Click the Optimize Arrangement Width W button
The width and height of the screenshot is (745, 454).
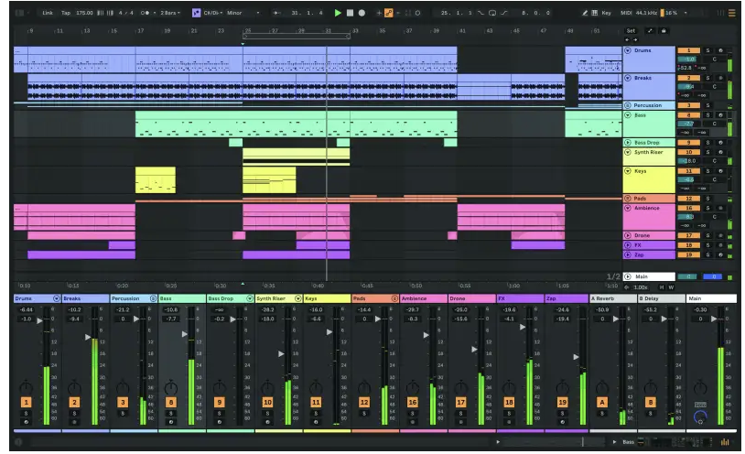pyautogui.click(x=671, y=287)
